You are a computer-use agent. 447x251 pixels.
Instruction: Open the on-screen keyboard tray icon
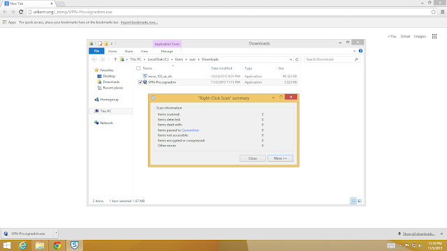coord(391,245)
